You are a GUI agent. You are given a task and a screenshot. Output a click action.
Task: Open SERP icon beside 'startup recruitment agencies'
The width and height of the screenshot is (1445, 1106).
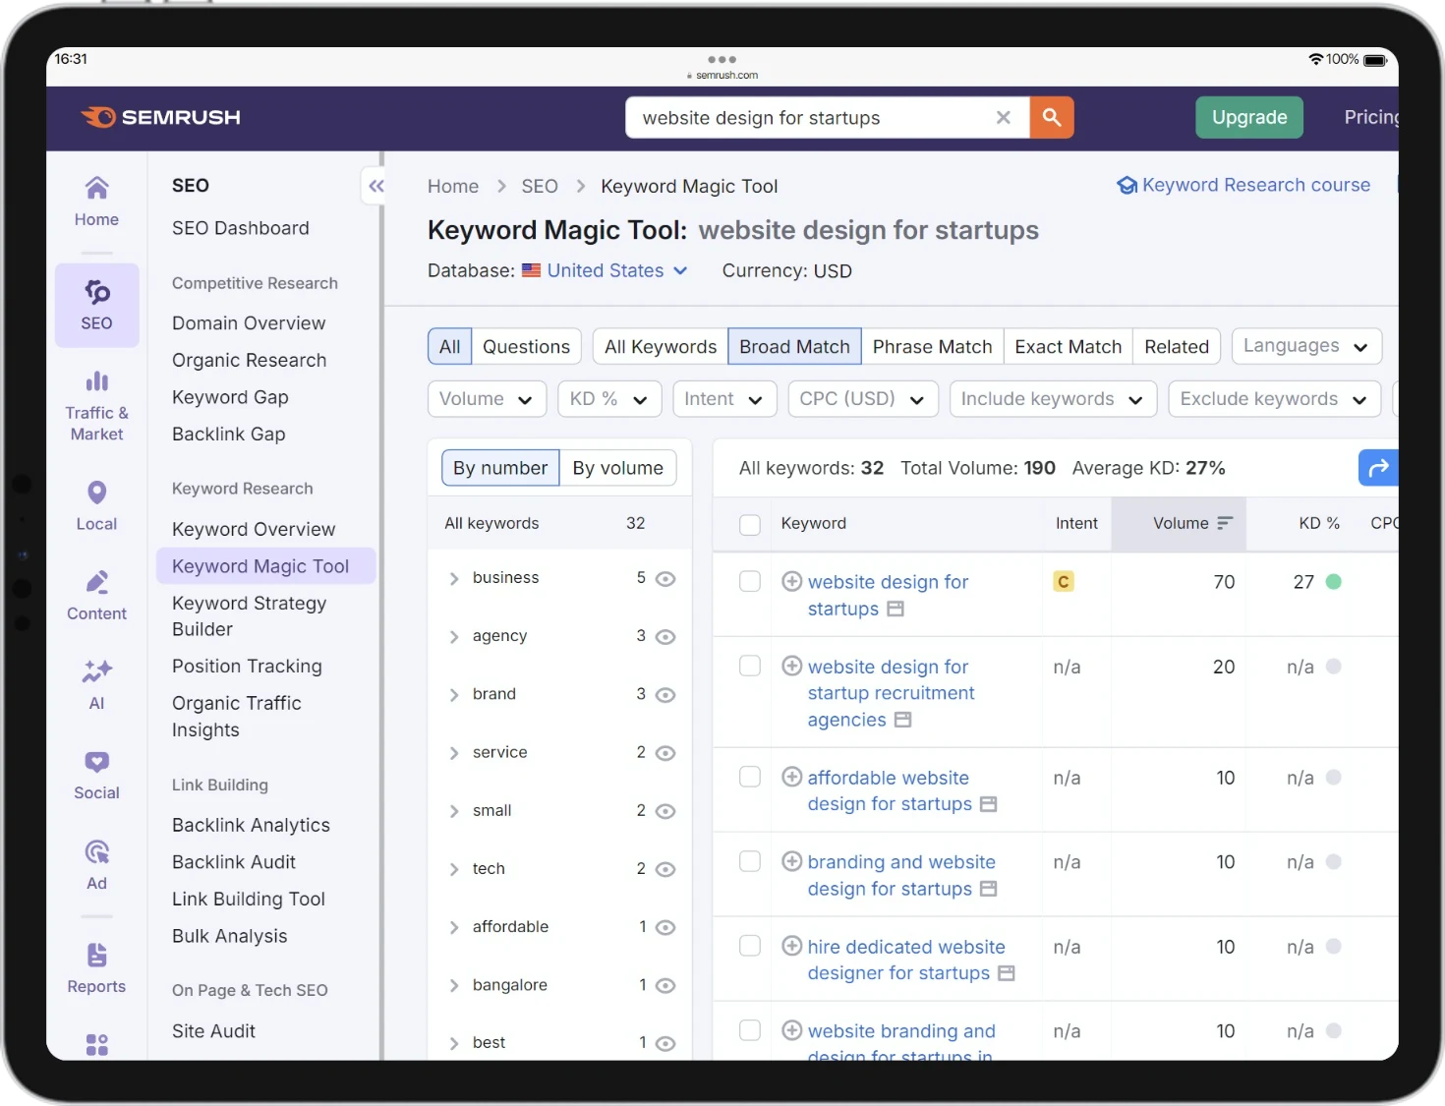pos(902,720)
